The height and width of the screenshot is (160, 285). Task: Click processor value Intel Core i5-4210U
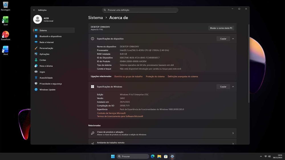pos(144,50)
